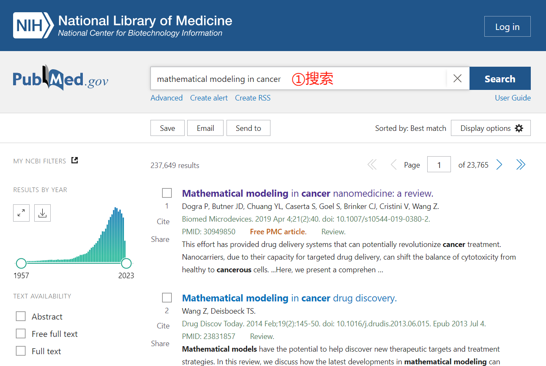The height and width of the screenshot is (366, 546).
Task: Click the Log in button
Action: (x=507, y=27)
